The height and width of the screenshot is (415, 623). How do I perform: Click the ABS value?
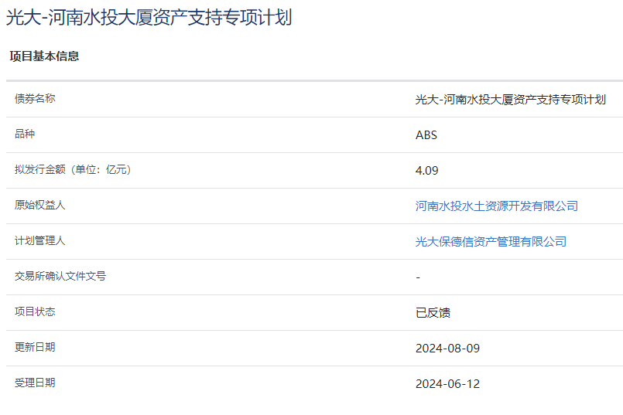[426, 134]
